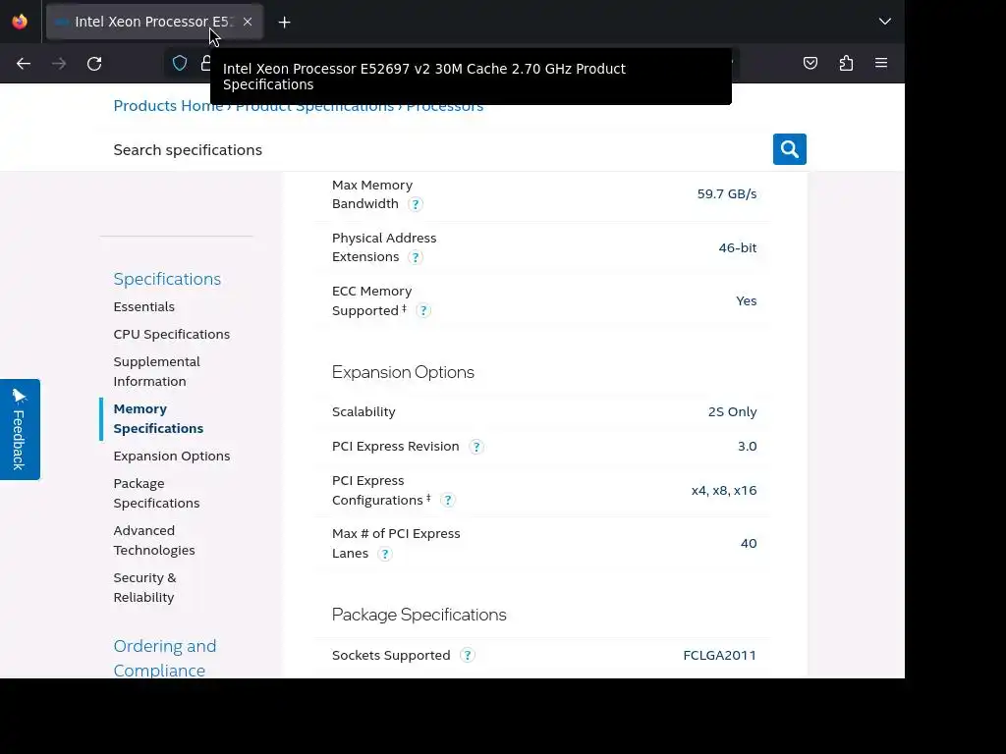Click the Firefox logo icon
This screenshot has height=754, width=1006.
point(20,22)
